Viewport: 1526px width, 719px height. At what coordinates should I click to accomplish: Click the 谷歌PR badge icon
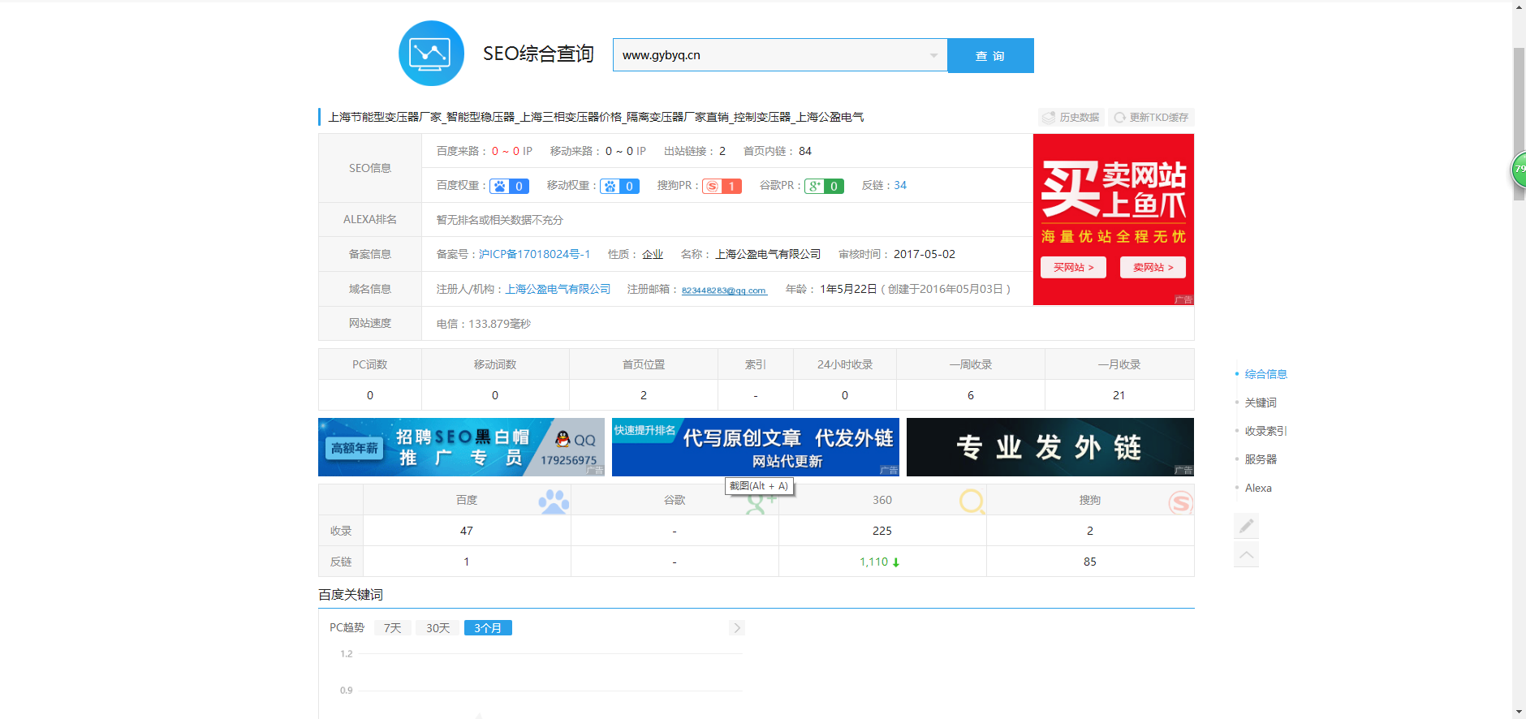click(x=824, y=186)
